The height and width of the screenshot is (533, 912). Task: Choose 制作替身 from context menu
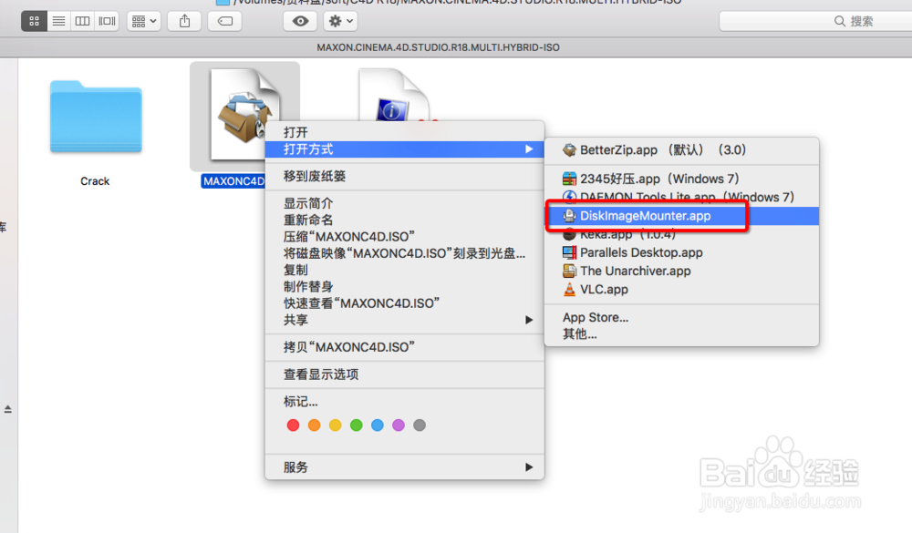(x=404, y=287)
